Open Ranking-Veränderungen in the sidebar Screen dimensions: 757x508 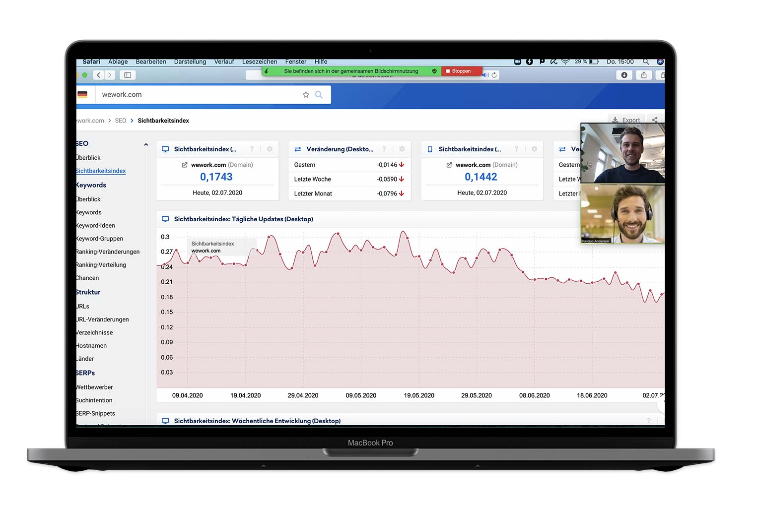[108, 252]
